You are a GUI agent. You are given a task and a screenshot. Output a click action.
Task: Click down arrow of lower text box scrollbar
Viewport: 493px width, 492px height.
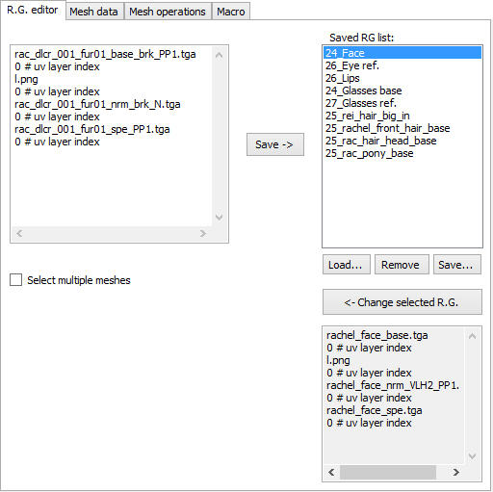coord(472,456)
